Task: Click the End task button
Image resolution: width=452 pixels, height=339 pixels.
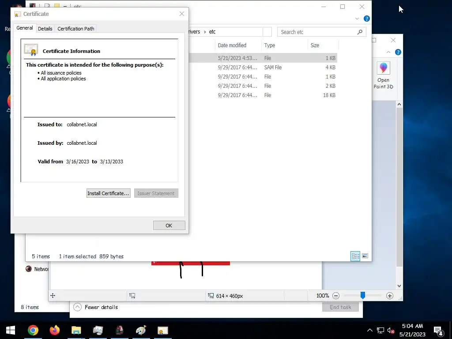Action: (x=340, y=307)
